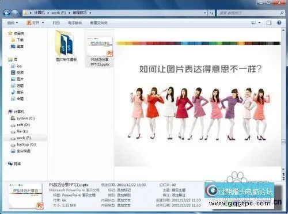
Task: Open the 音乐 library in the sidebar
Action: coord(17,92)
